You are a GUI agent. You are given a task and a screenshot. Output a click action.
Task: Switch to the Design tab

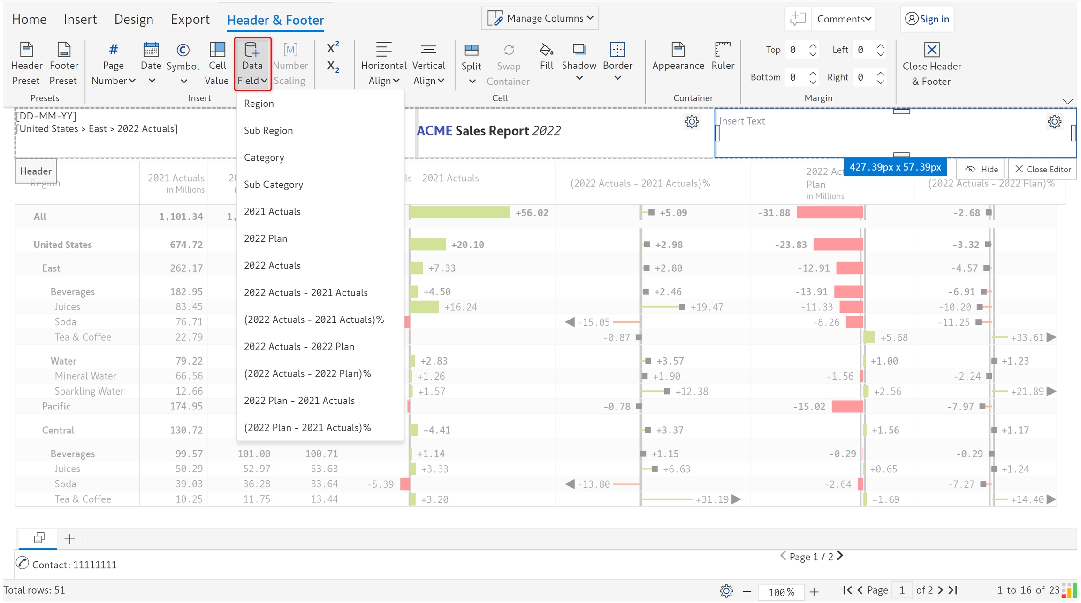pyautogui.click(x=134, y=19)
